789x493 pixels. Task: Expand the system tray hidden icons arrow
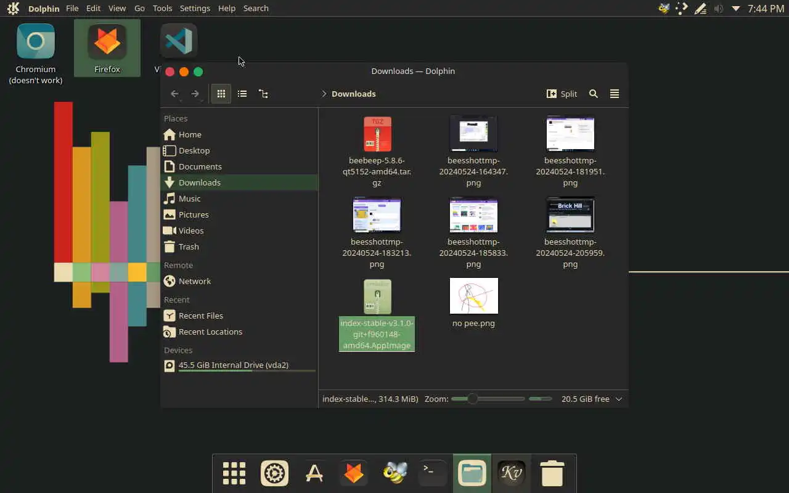pos(735,9)
